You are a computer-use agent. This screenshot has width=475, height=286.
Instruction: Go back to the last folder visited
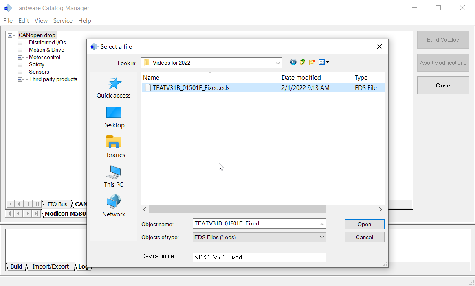(x=293, y=62)
